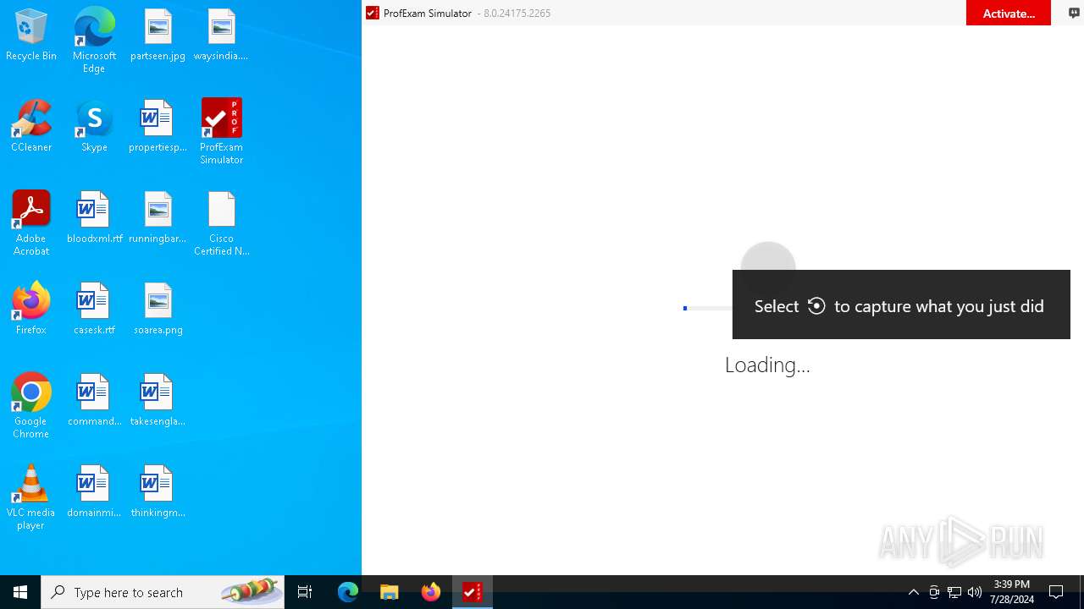The width and height of the screenshot is (1084, 609).
Task: Click the capture icon in the tooltip
Action: pos(816,306)
